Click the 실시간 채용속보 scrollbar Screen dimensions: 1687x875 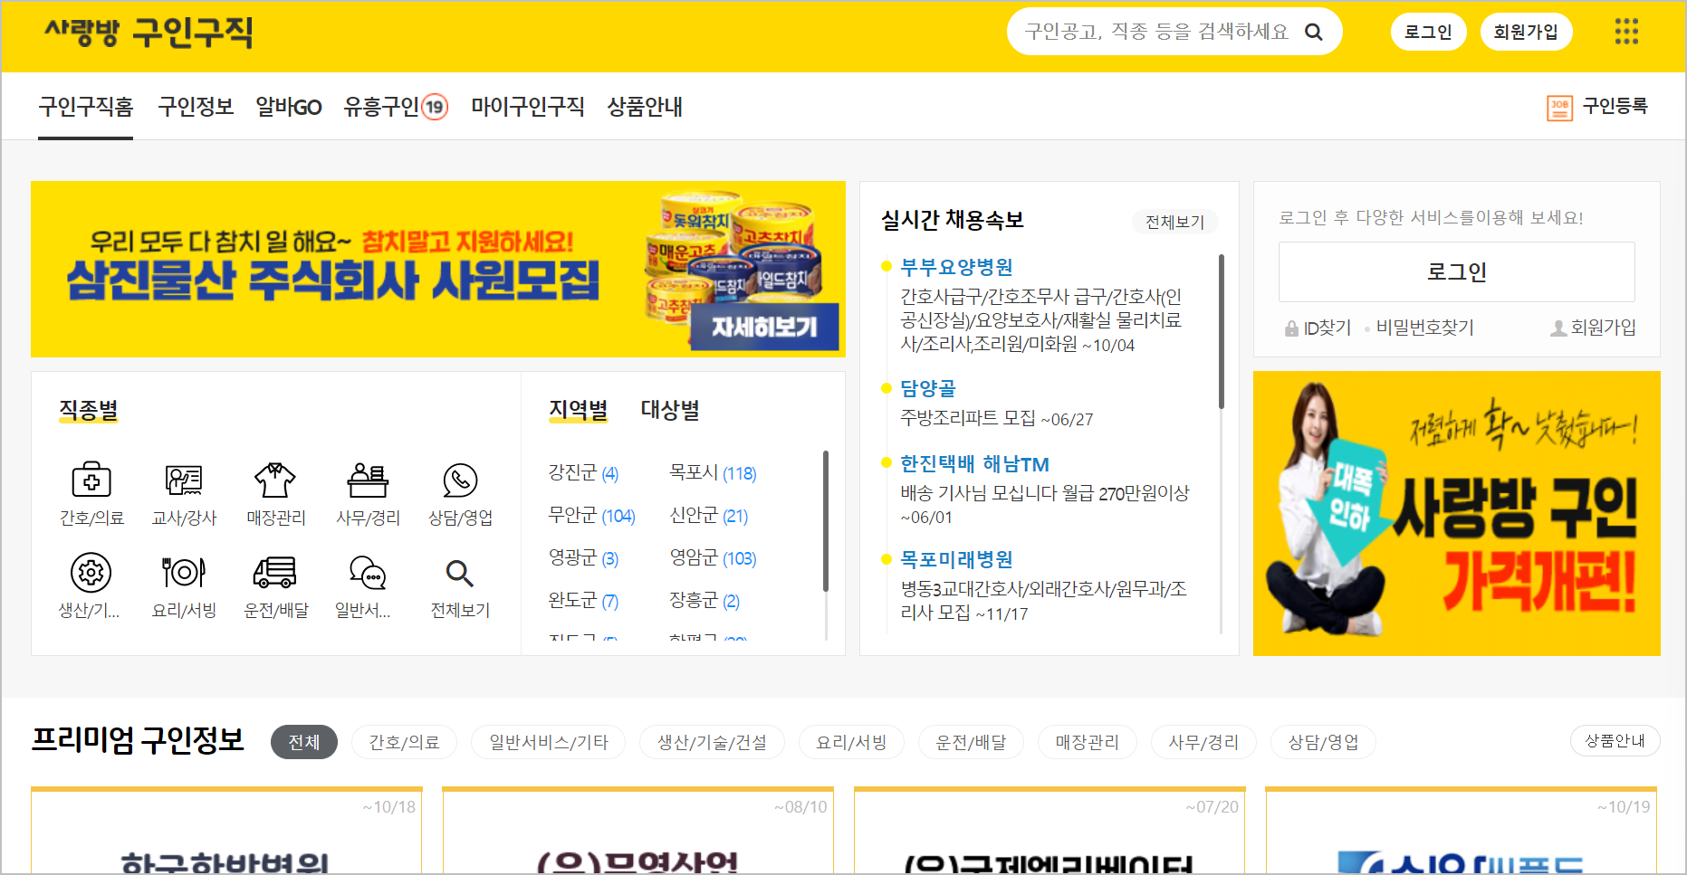(1221, 331)
